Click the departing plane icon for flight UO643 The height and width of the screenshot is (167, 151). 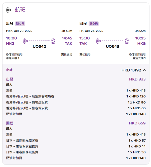click(98, 41)
